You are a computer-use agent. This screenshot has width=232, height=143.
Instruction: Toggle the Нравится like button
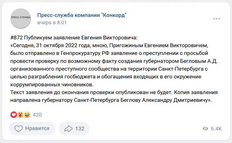pyautogui.click(x=32, y=128)
